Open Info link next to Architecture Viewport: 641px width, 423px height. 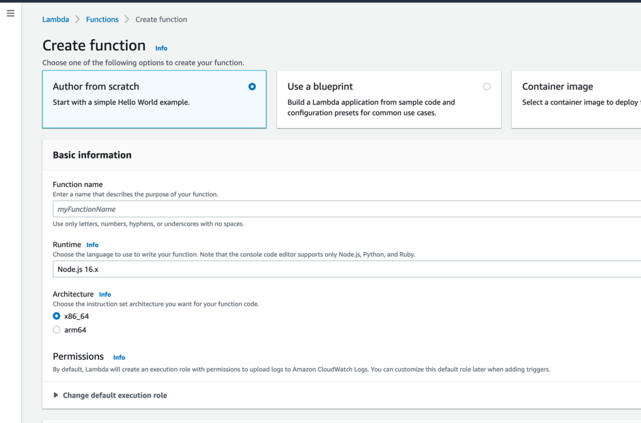[105, 294]
